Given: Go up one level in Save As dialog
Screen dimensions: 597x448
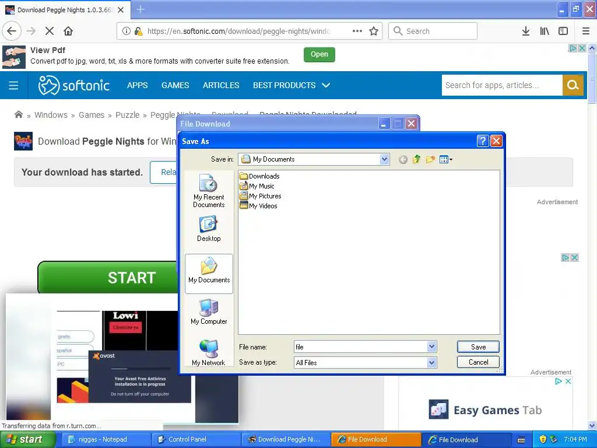Looking at the screenshot, I should (416, 159).
